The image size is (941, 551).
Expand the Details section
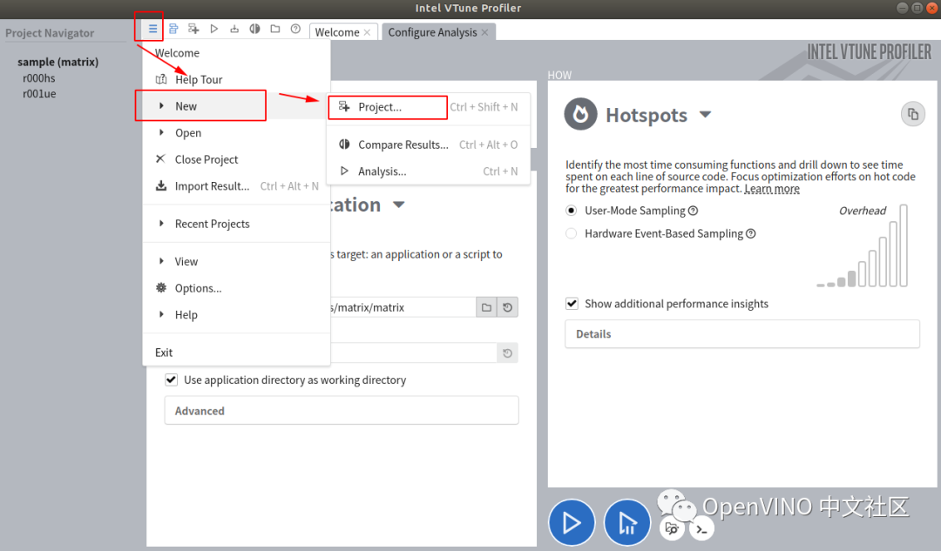[x=741, y=334]
